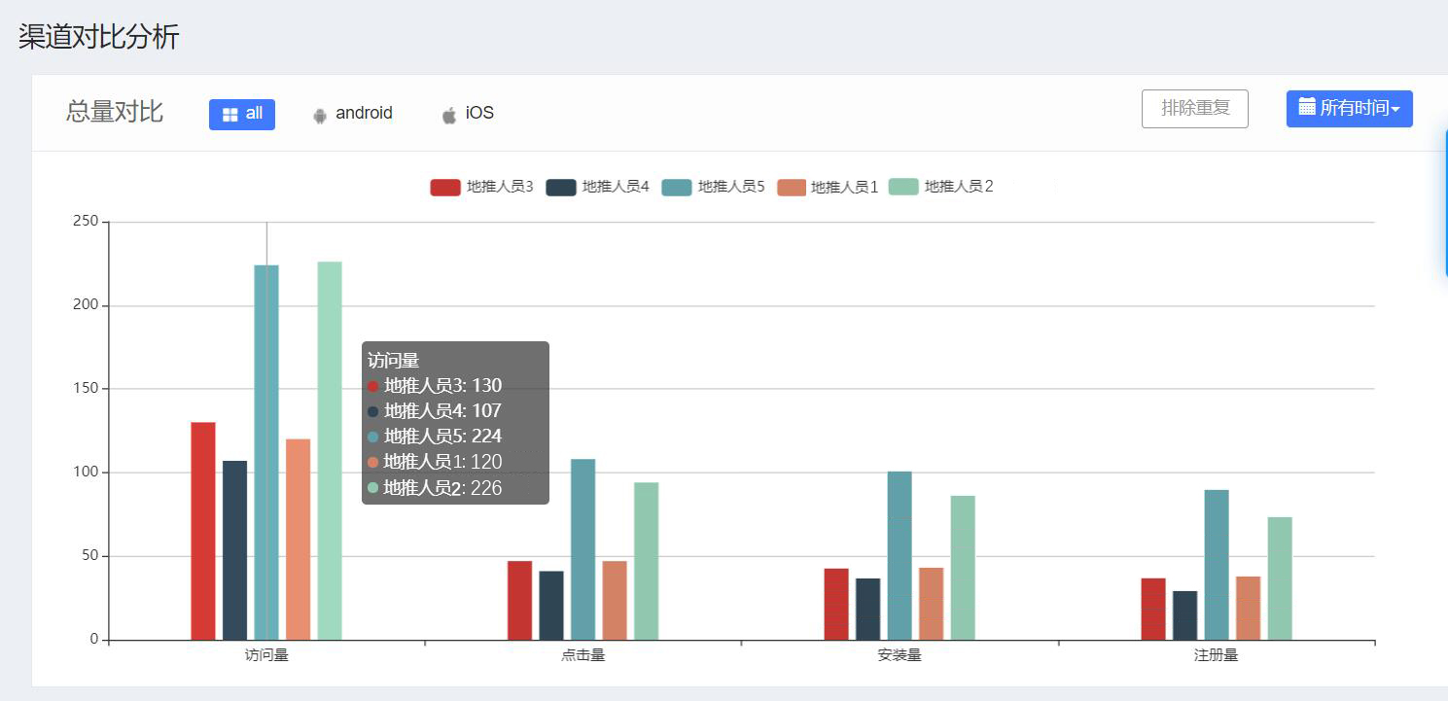Click the 访问量 axis label
1448x701 pixels.
(266, 655)
